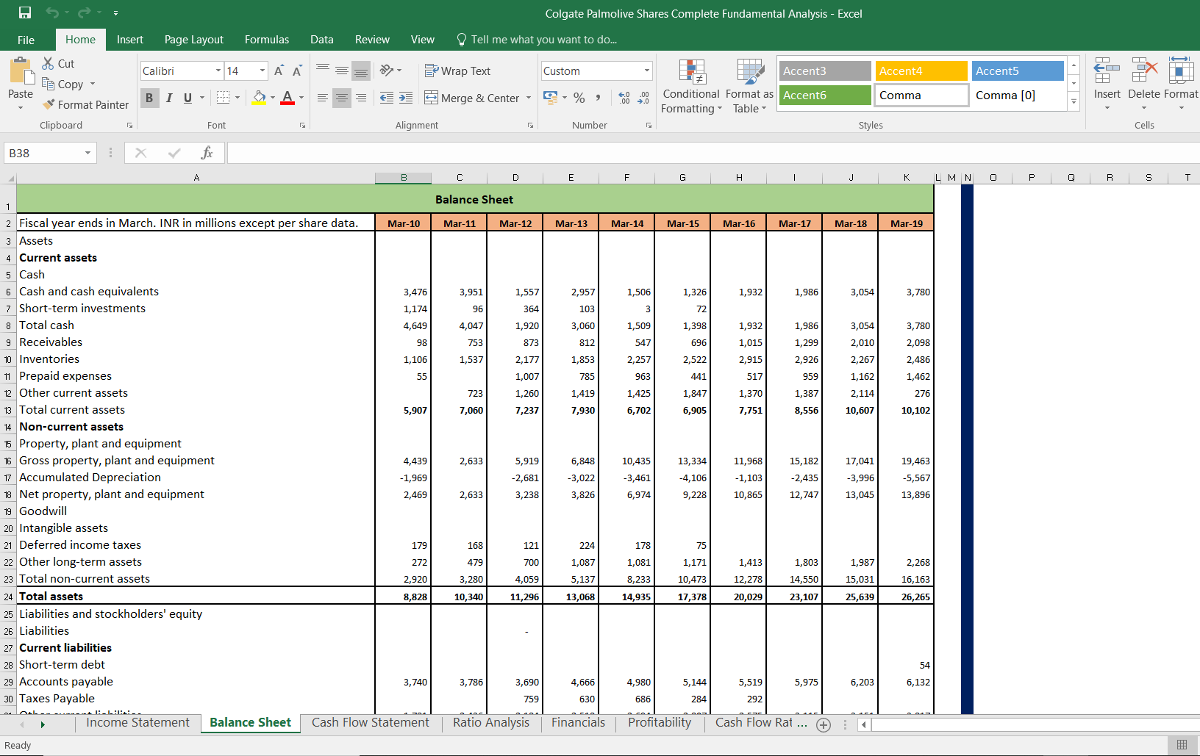Click the Copy icon
The width and height of the screenshot is (1200, 756).
[49, 84]
